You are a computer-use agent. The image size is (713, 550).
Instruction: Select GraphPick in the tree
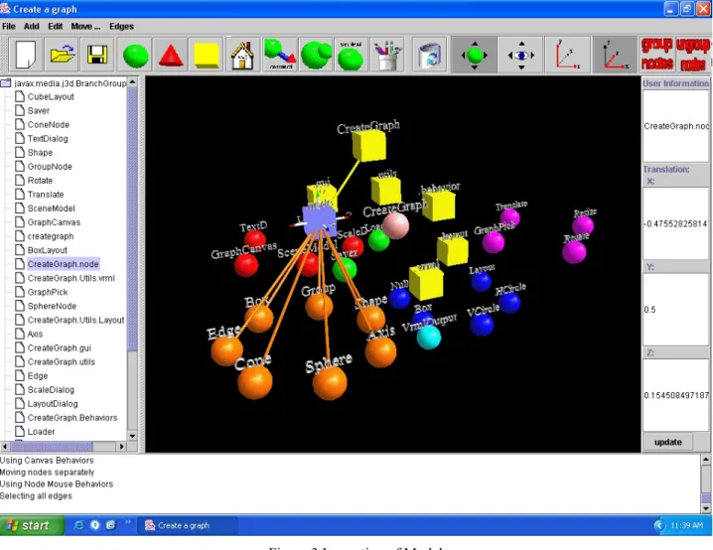click(x=48, y=292)
